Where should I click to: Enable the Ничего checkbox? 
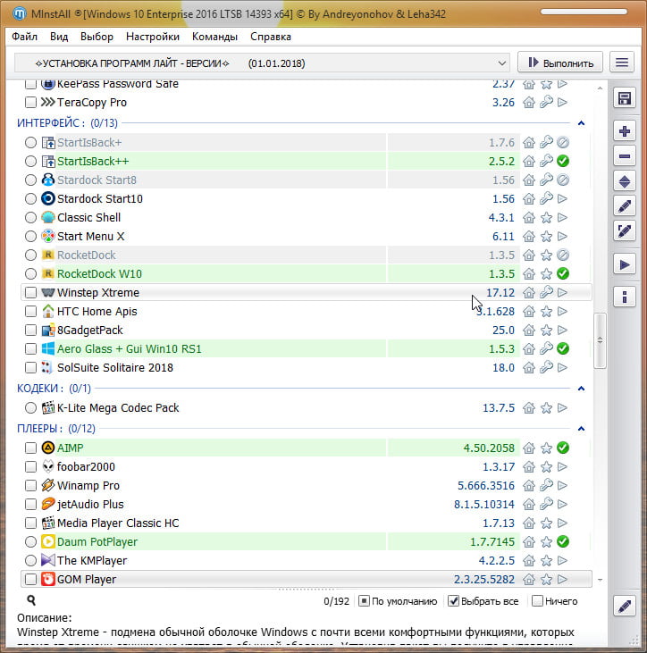coord(537,601)
